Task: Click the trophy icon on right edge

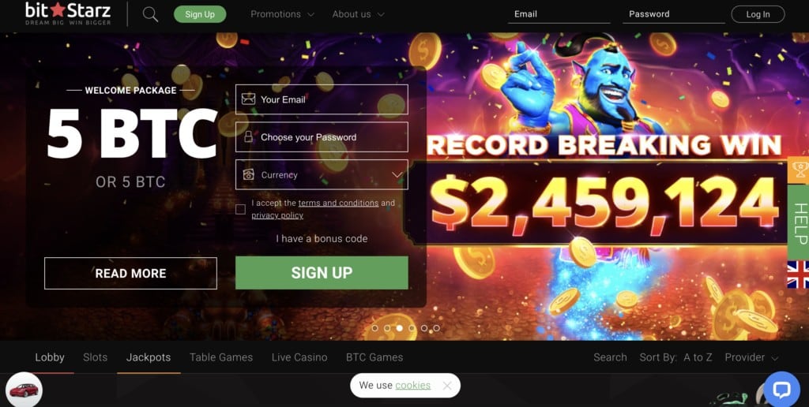Action: click(800, 170)
